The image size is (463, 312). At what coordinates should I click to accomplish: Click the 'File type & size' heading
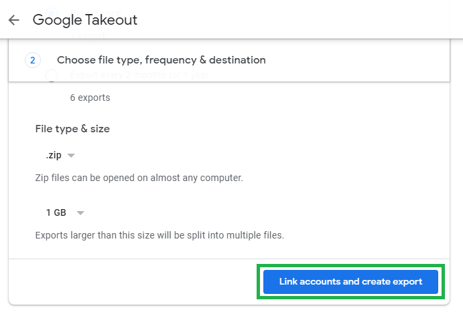point(72,129)
